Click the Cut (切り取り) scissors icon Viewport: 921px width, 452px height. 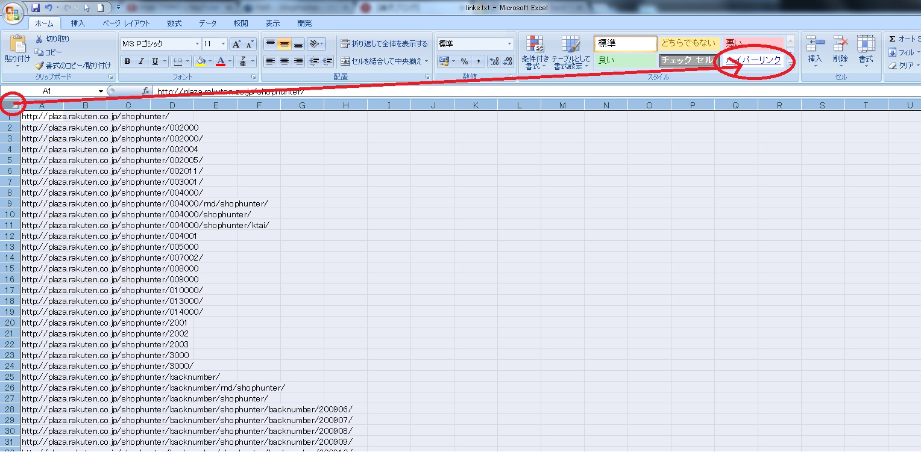40,39
